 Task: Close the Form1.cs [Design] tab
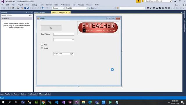click(69, 12)
